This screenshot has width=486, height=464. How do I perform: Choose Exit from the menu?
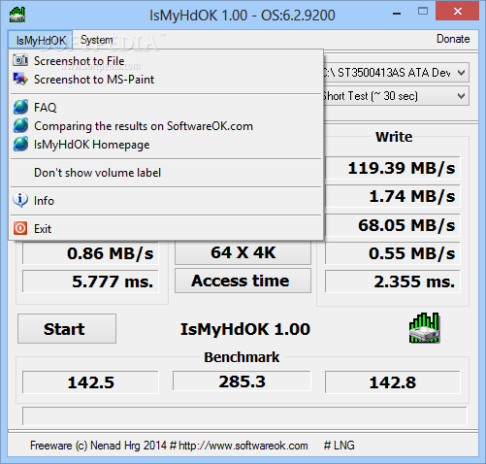point(167,229)
